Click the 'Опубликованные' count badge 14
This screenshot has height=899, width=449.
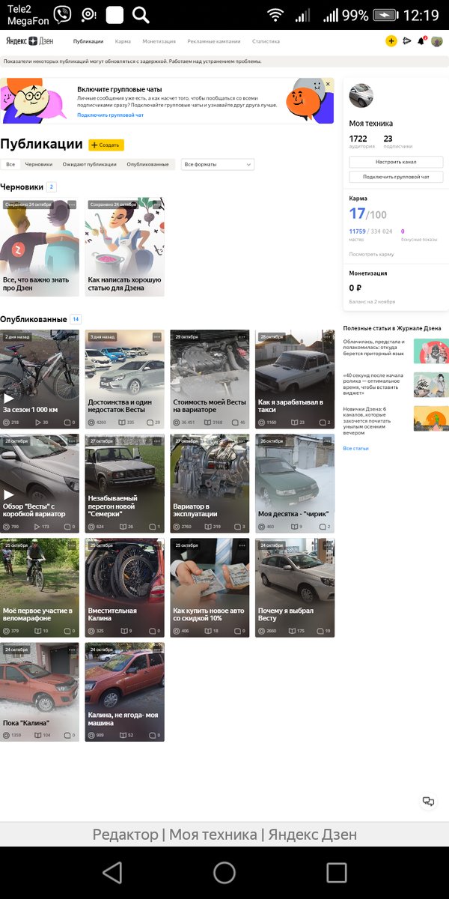tap(76, 319)
